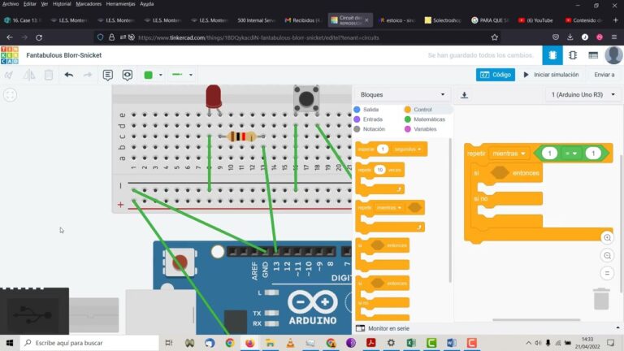Screen dimensions: 624x351
Task: Select the Control block category
Action: pos(418,110)
